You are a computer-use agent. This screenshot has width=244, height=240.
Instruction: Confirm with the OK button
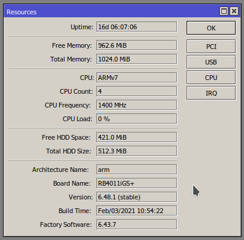tap(211, 28)
